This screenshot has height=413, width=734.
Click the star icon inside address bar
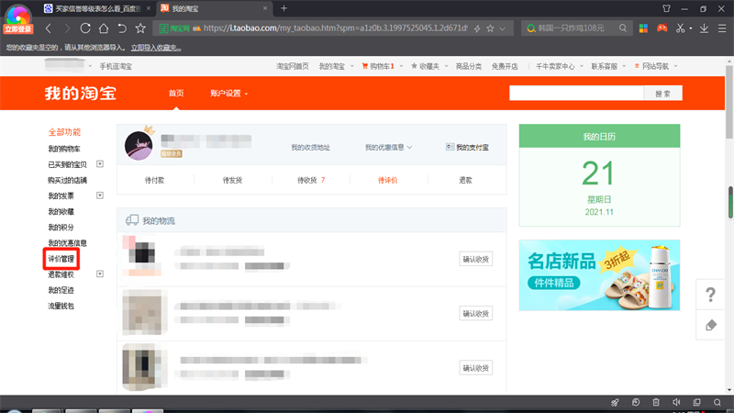click(490, 28)
